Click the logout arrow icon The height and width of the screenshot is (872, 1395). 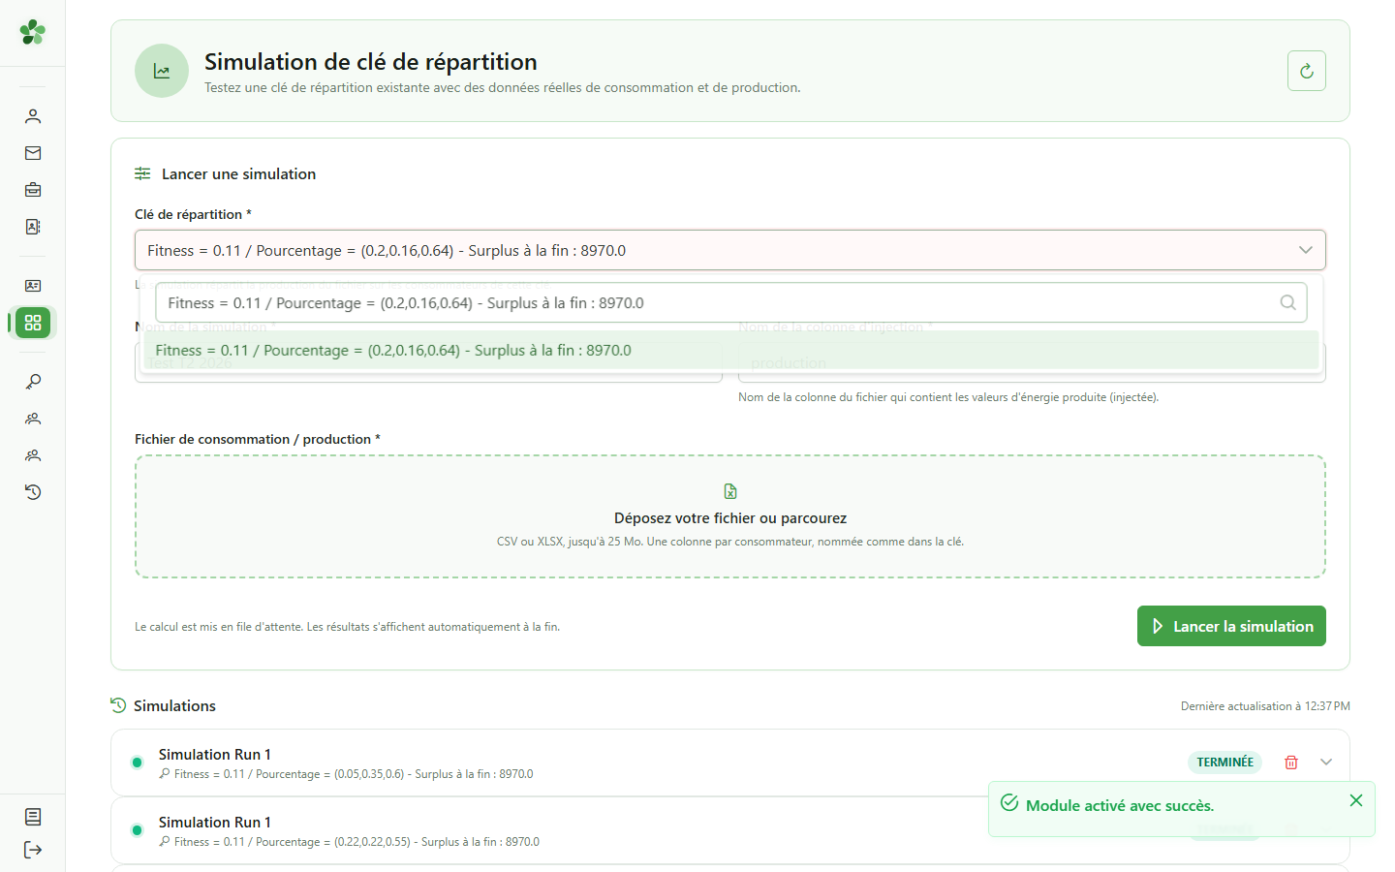pos(33,850)
